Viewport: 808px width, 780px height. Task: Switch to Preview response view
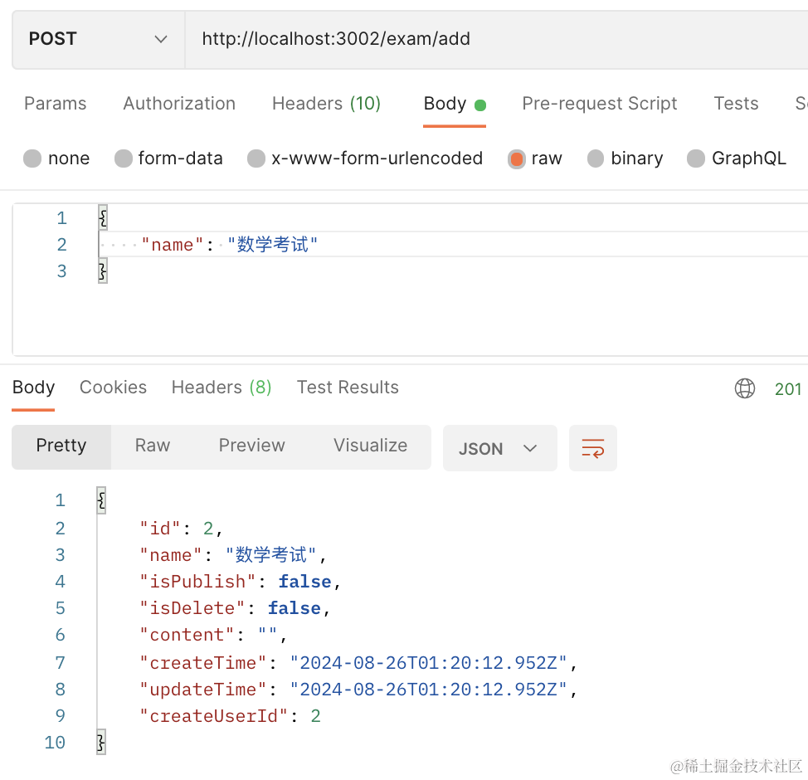coord(251,446)
